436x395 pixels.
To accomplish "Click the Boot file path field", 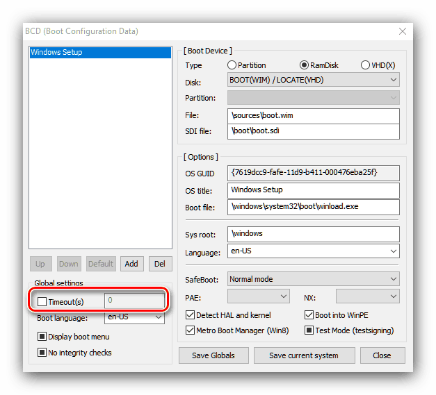I will tap(314, 207).
